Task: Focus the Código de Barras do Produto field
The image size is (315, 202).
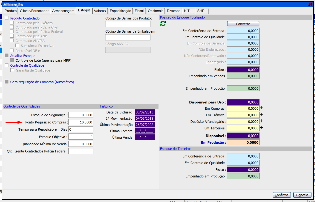Action: point(128,24)
